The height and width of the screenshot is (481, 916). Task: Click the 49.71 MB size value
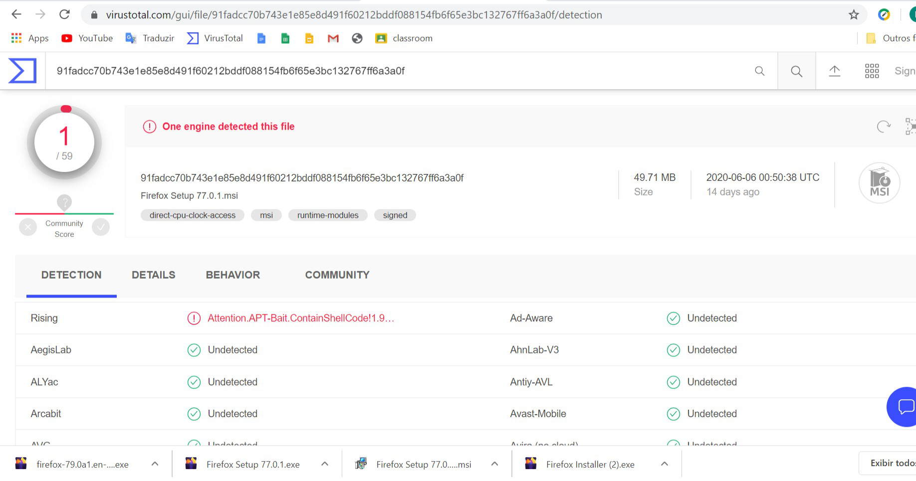655,177
